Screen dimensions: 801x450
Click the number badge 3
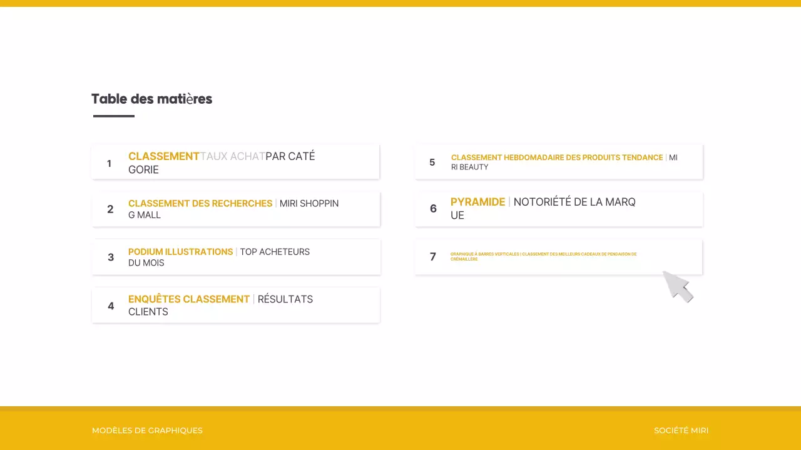(111, 257)
